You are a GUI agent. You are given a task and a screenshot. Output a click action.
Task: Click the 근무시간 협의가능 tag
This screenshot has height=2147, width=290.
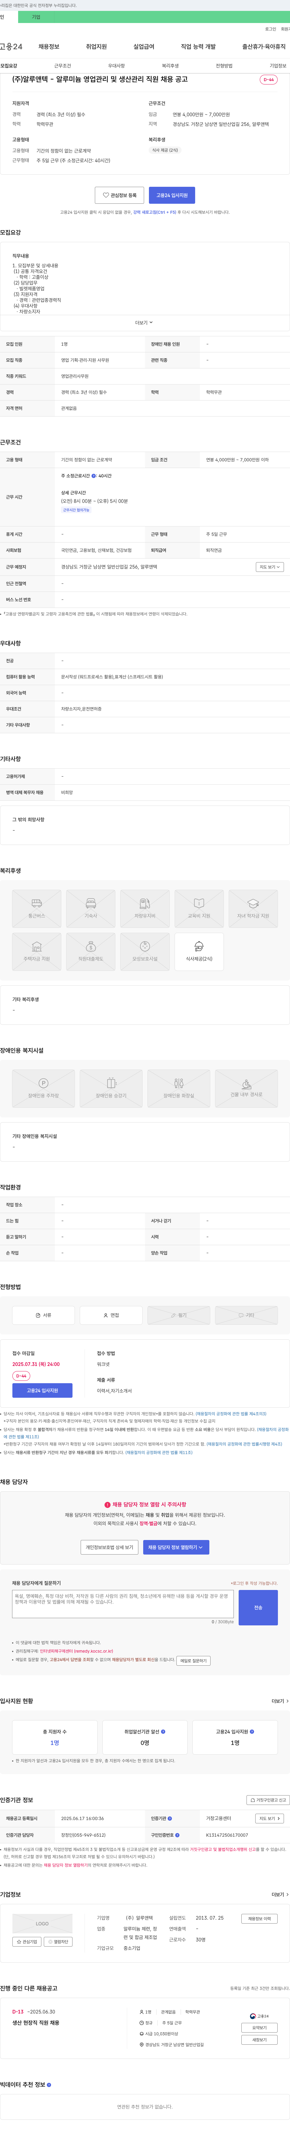click(76, 510)
